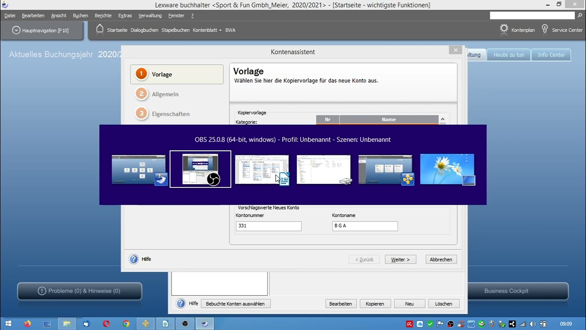Screen dimensions: 586x330
Task: Click the battery power tray icon
Action: pos(543,324)
